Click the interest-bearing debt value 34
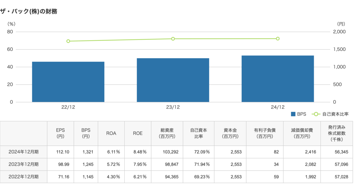Image resolution: width=355 pixels, height=186 pixels. 276,164
